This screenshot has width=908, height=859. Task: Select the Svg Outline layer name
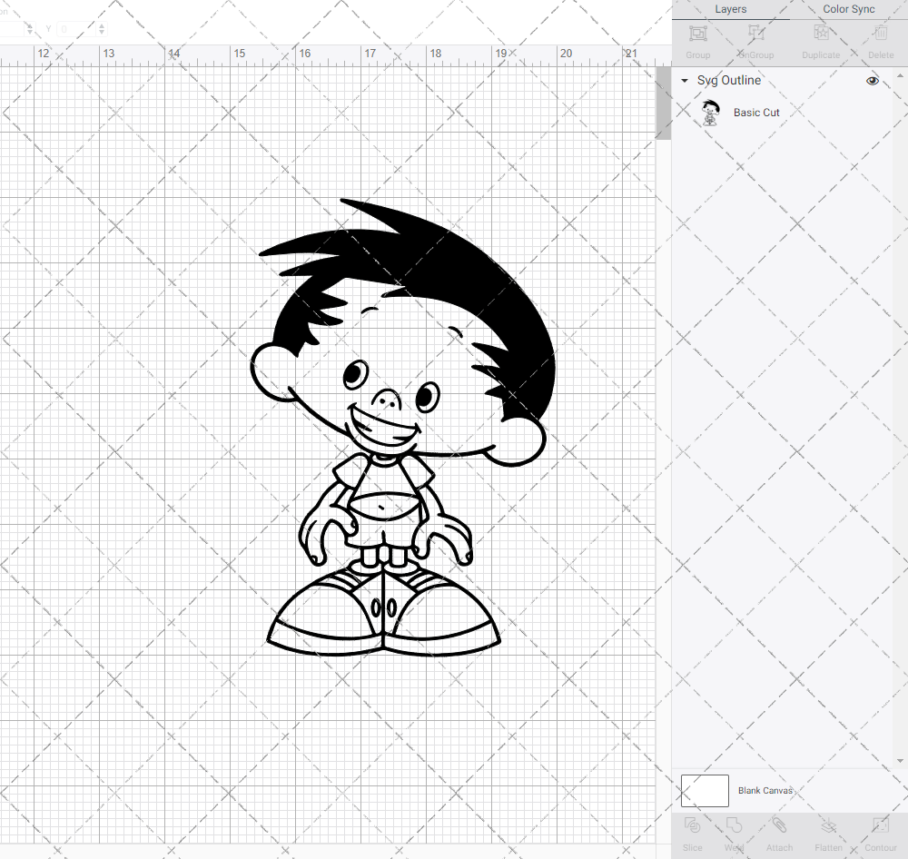[x=729, y=81]
